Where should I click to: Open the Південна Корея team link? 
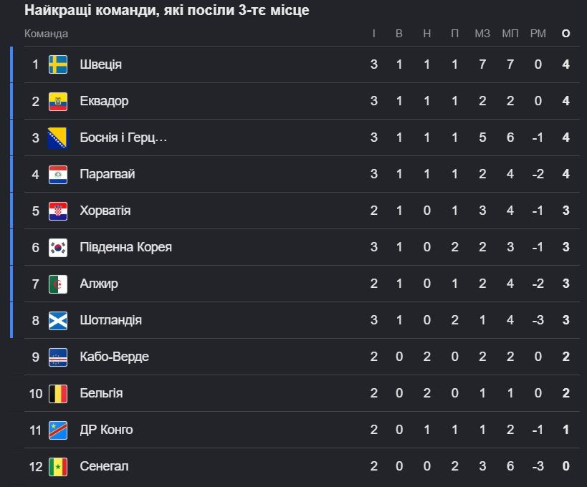pyautogui.click(x=126, y=247)
